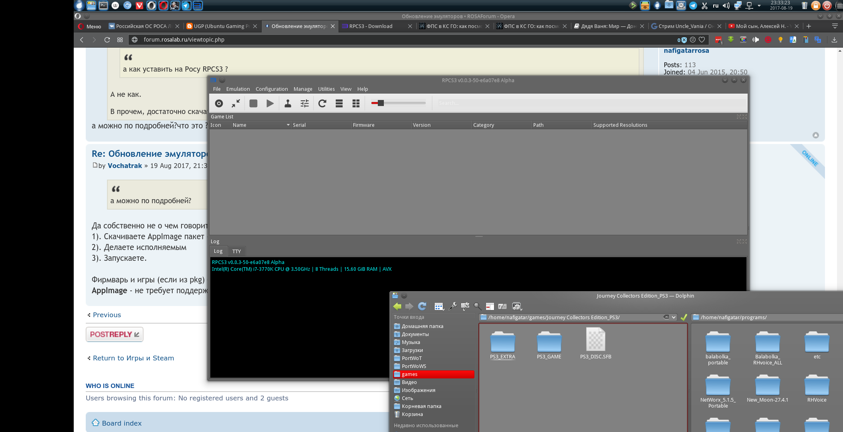Refresh the RPCS3 game list

click(x=322, y=104)
